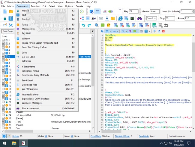Expand the macro tab list dropdown arrow
195x147 pixels.
pyautogui.click(x=92, y=31)
